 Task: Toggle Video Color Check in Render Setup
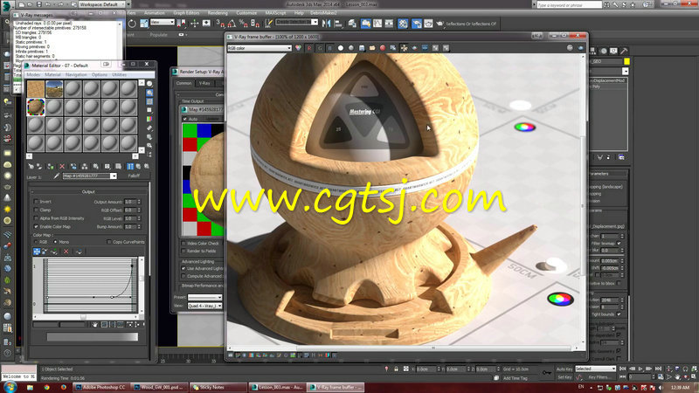(183, 244)
